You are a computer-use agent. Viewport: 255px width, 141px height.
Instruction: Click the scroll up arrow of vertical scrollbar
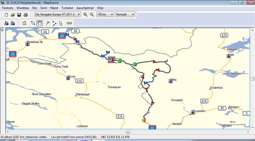[x=252, y=30]
